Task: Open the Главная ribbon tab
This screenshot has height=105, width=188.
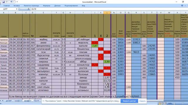Action: click(6, 6)
